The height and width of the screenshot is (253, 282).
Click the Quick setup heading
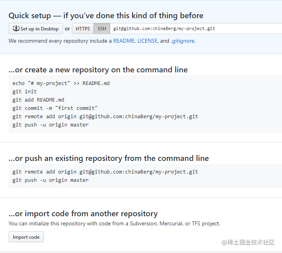[106, 16]
